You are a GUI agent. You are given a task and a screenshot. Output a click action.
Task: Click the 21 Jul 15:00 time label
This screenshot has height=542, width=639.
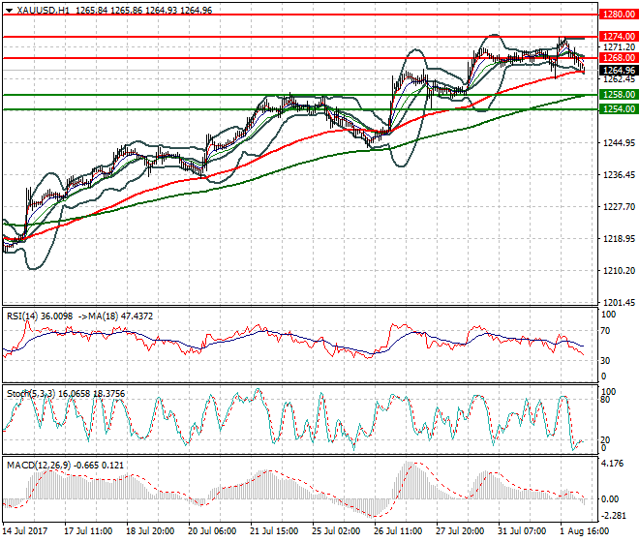click(x=274, y=531)
